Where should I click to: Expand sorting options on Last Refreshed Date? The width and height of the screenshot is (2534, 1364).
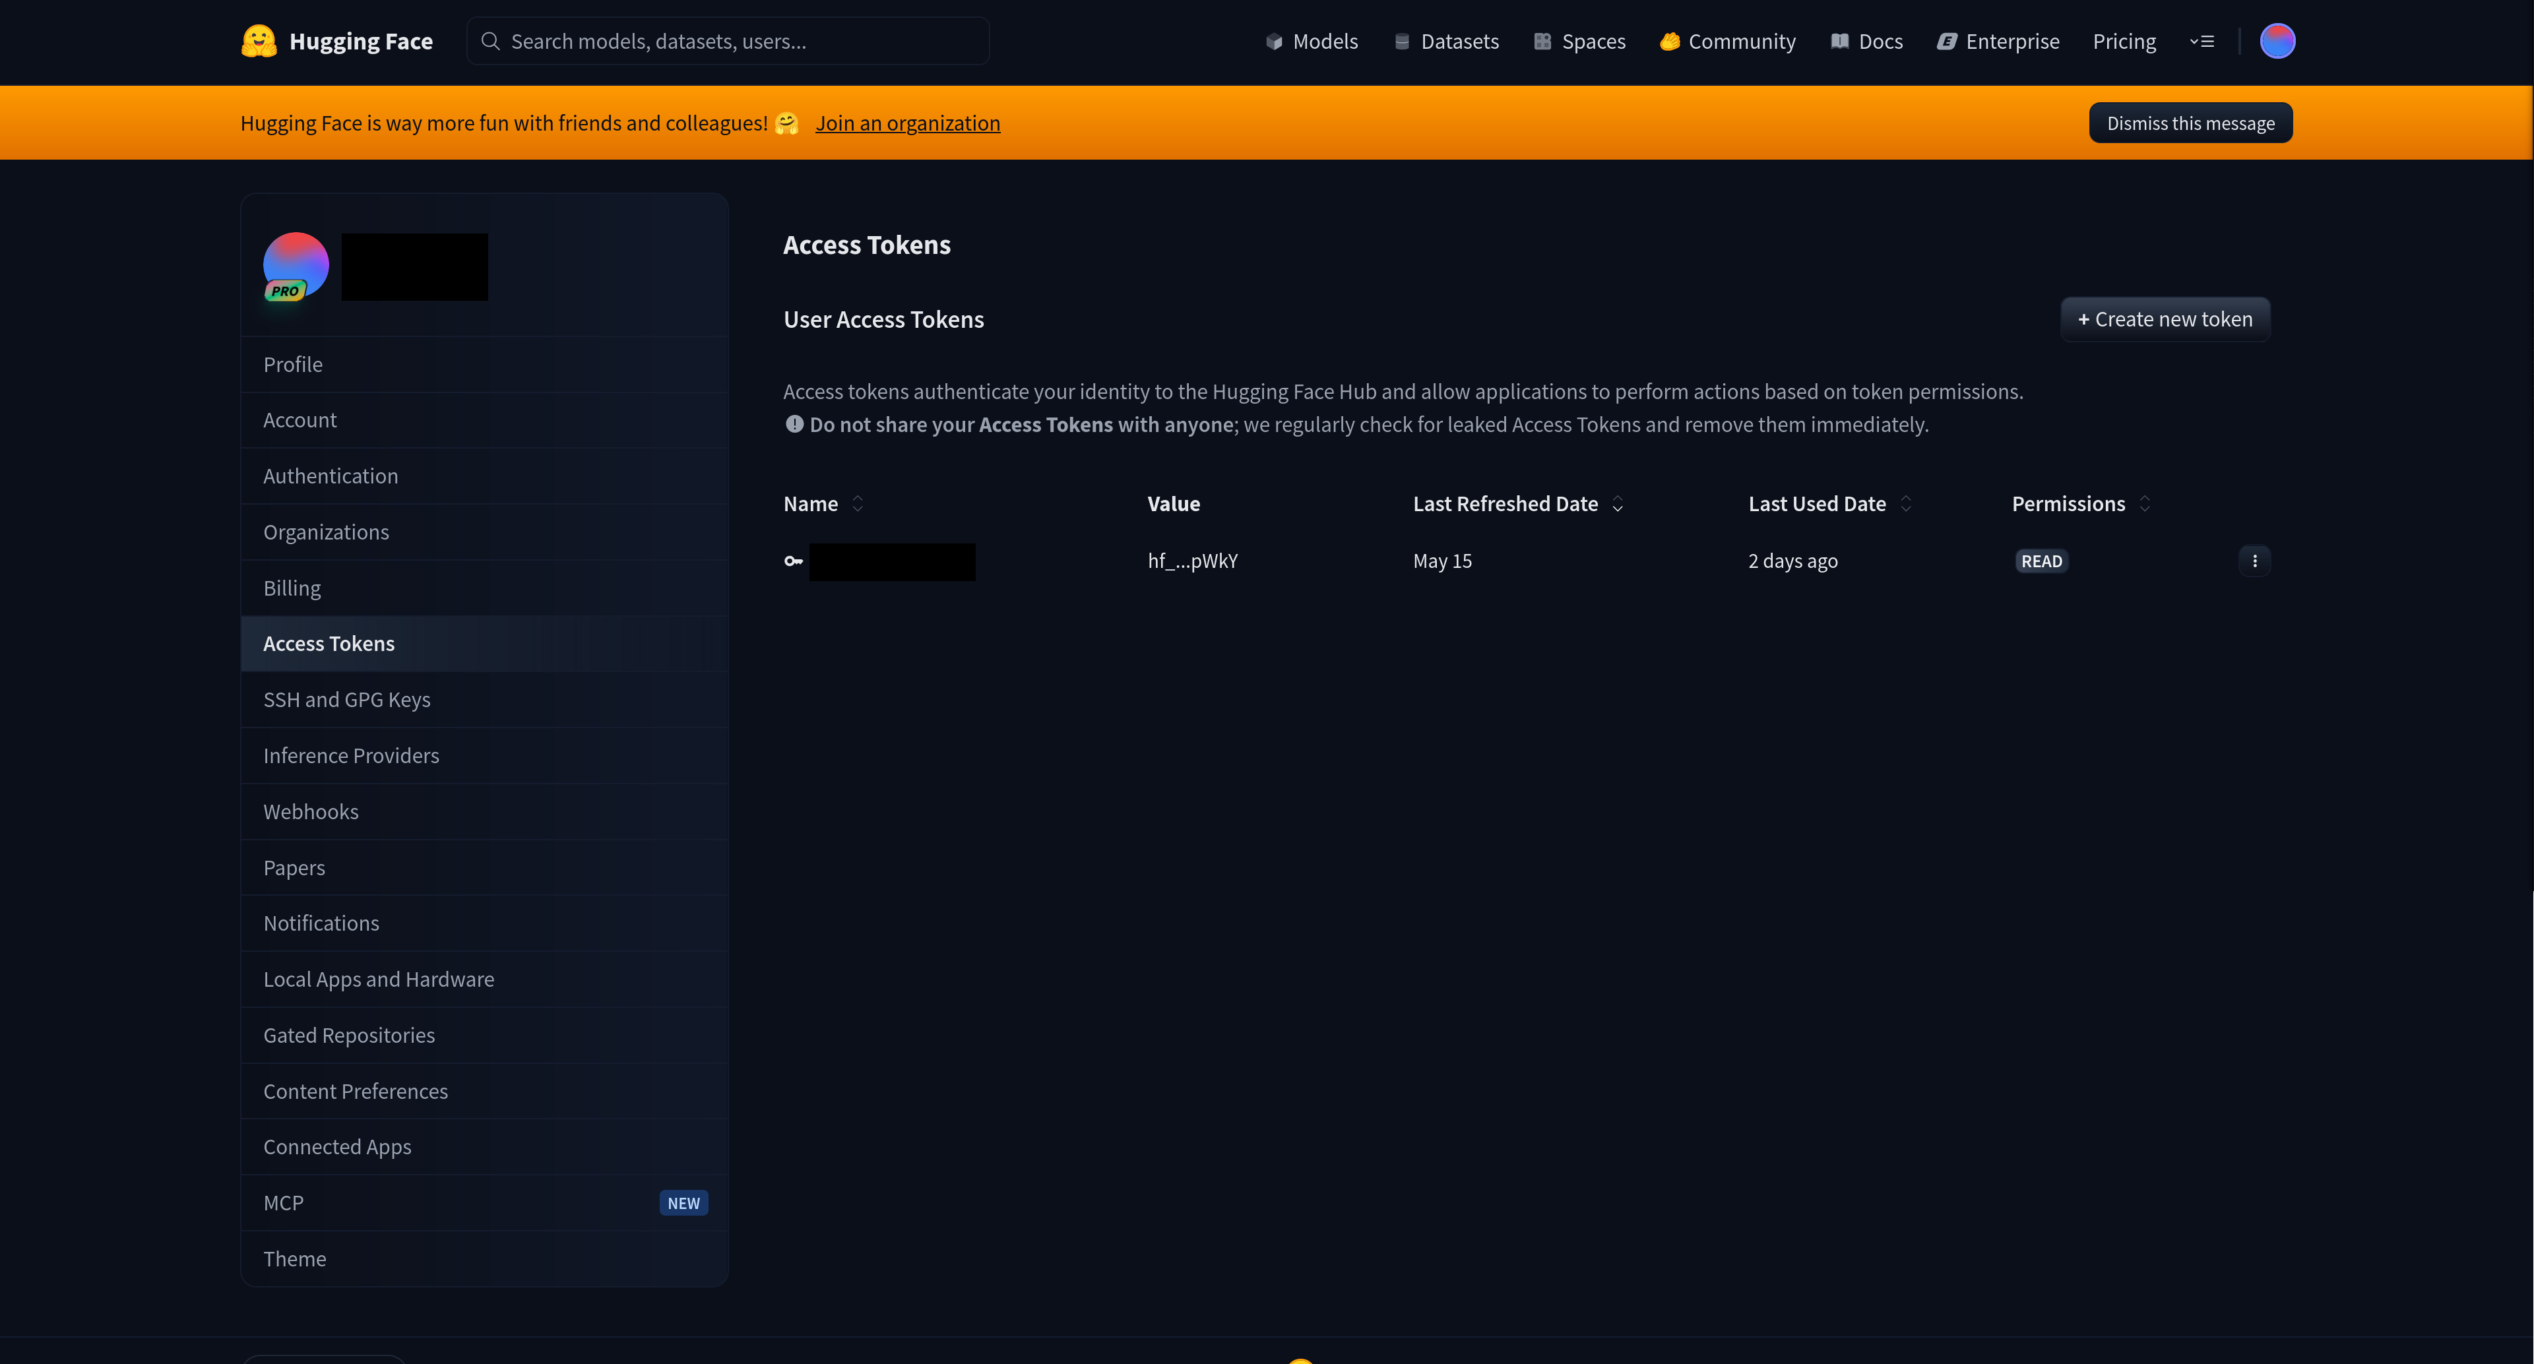point(1617,505)
